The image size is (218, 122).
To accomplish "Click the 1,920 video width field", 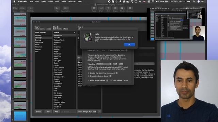I will [x=115, y=64].
